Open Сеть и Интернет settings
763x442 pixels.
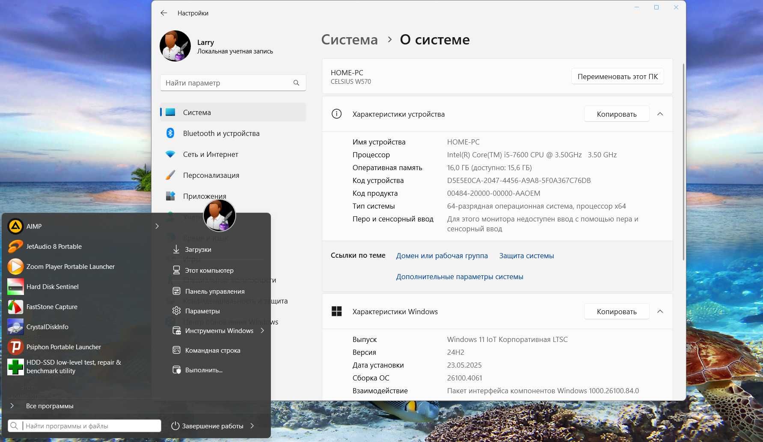(x=233, y=154)
